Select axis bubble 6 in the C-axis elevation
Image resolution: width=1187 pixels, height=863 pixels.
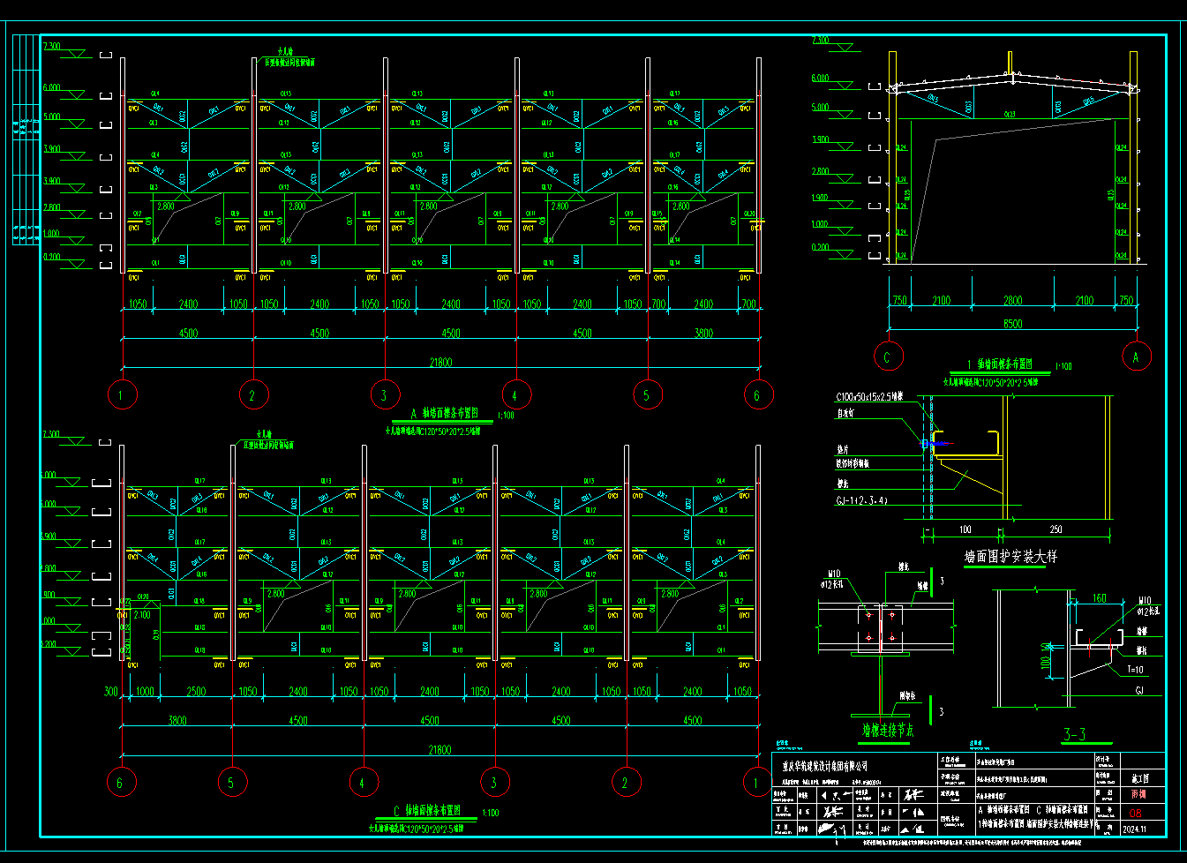(x=120, y=782)
